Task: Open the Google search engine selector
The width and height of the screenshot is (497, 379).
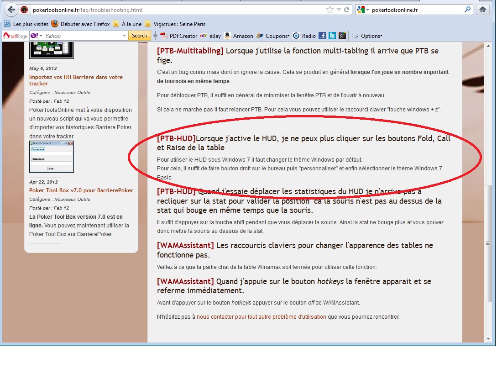Action: [x=363, y=10]
